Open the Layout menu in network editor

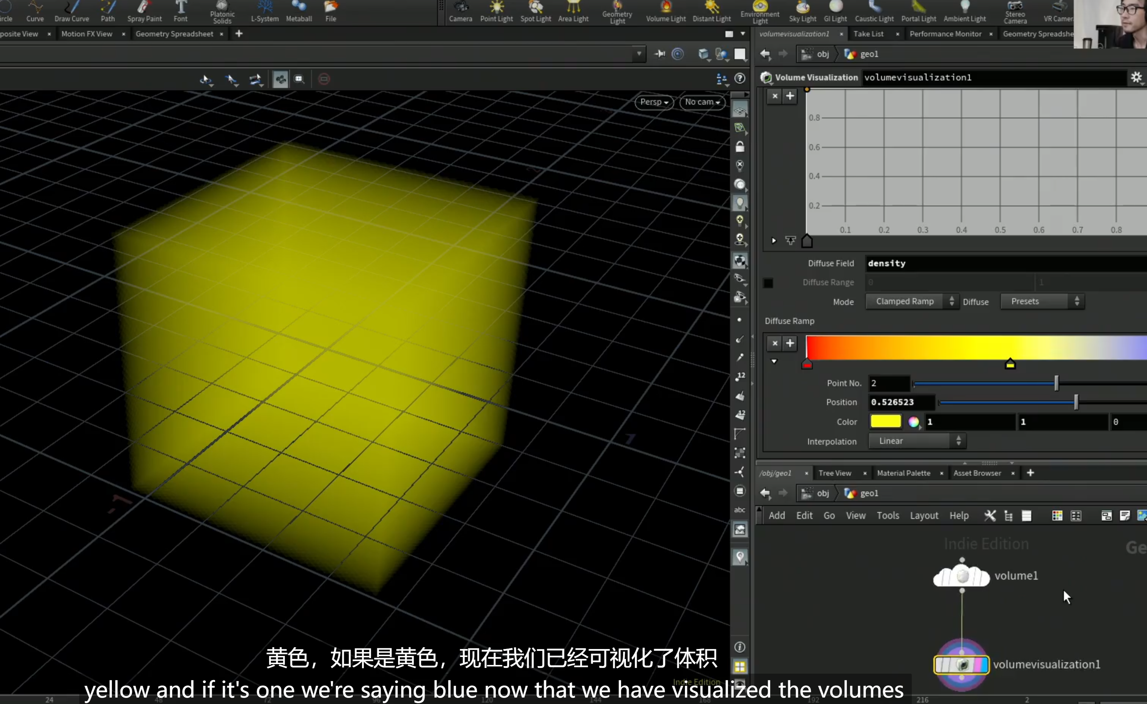coord(924,515)
